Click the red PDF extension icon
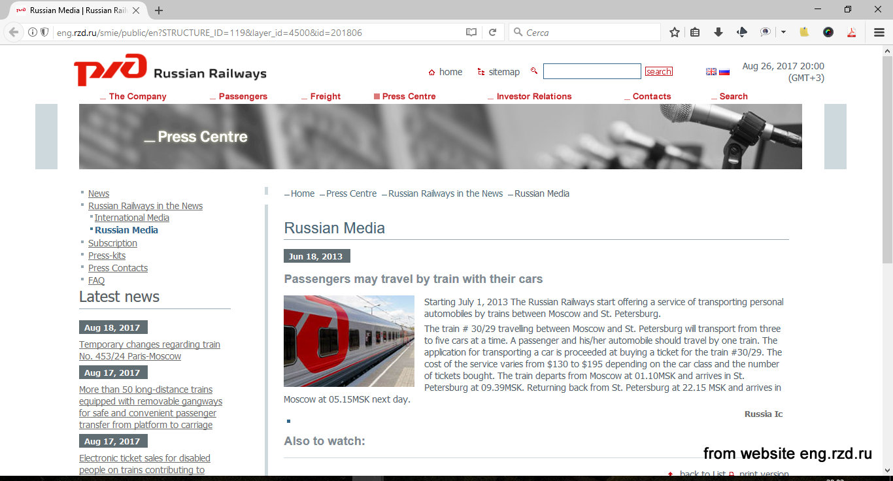This screenshot has width=893, height=481. [x=852, y=32]
